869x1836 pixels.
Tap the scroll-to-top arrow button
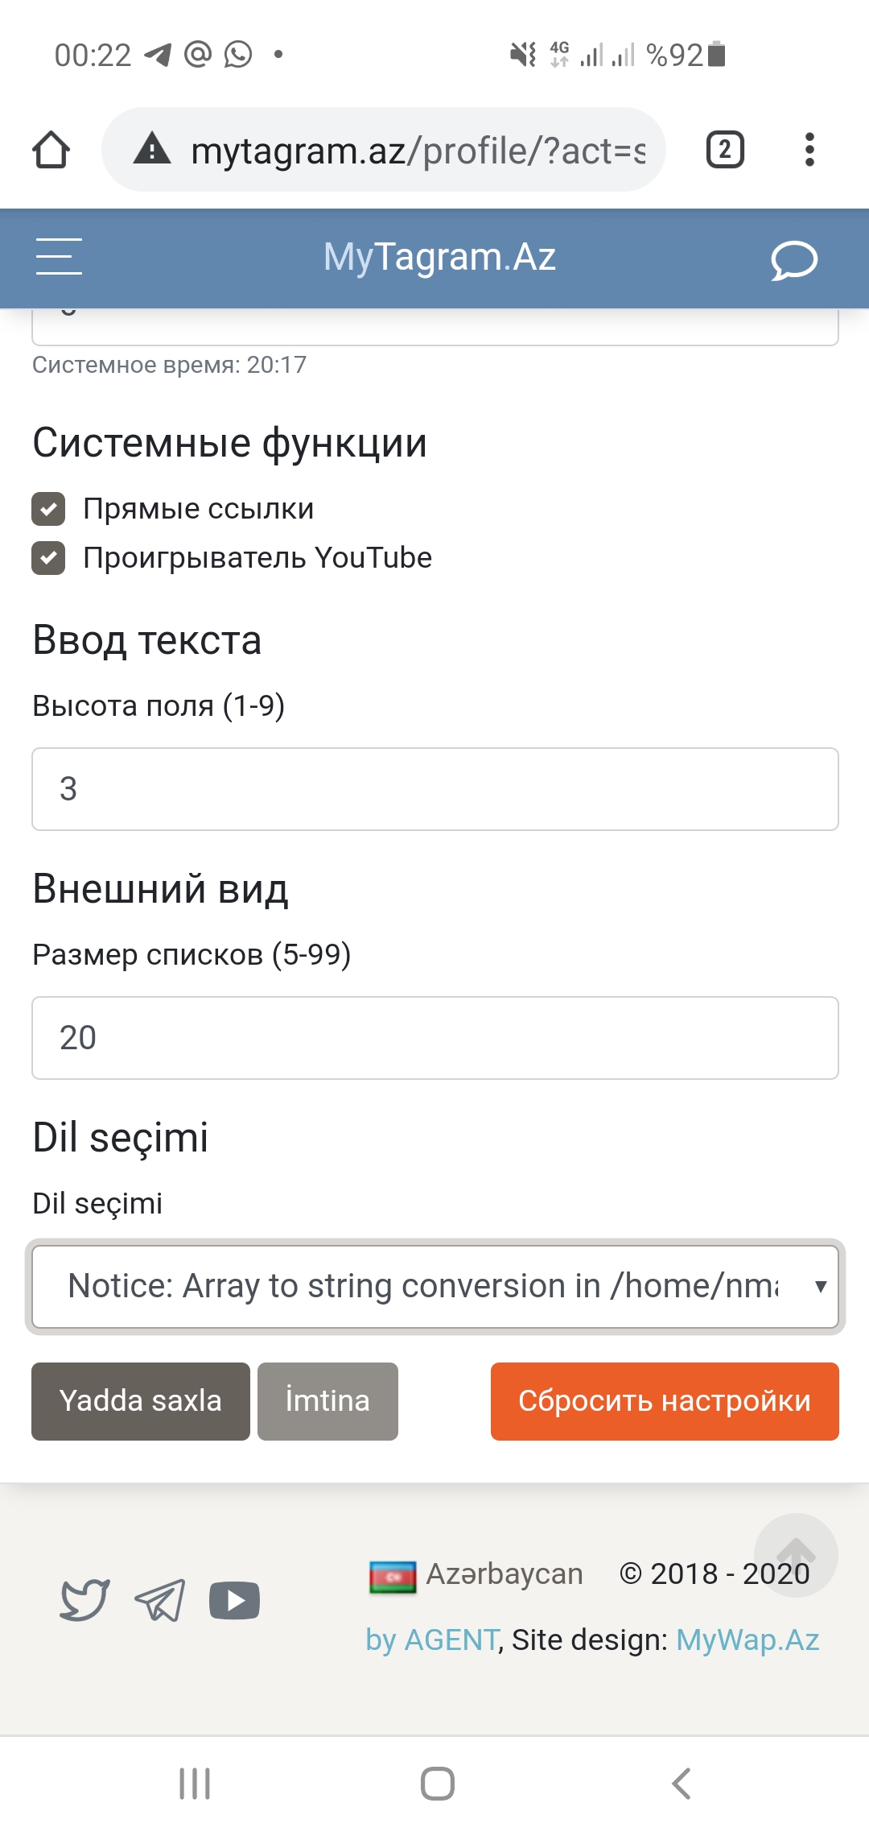click(795, 1554)
